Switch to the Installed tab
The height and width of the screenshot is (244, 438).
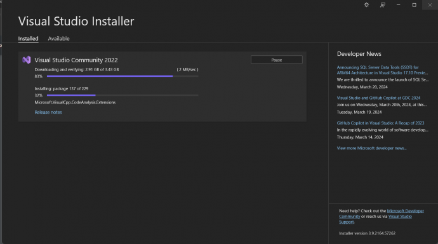coord(28,39)
